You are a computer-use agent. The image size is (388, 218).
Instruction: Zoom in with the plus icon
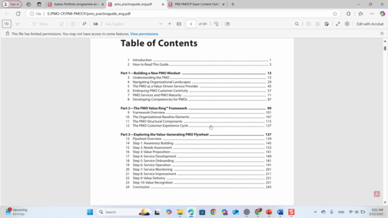(170, 24)
